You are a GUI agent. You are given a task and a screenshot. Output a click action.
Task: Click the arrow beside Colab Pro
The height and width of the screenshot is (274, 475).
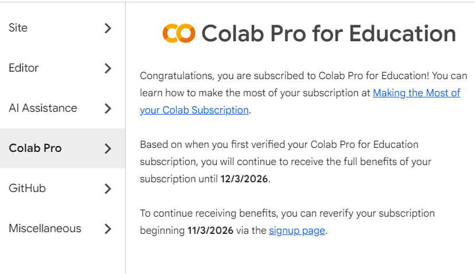point(108,148)
